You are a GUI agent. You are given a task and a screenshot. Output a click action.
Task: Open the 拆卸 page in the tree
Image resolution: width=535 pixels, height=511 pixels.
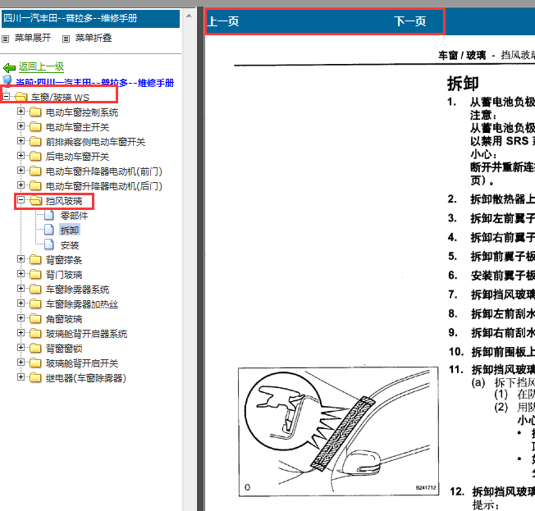pyautogui.click(x=70, y=230)
